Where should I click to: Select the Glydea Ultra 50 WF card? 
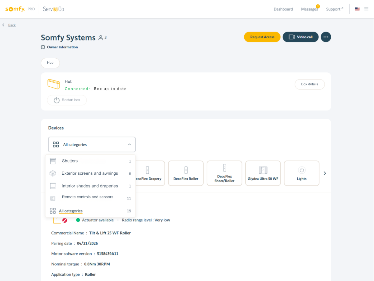click(263, 173)
